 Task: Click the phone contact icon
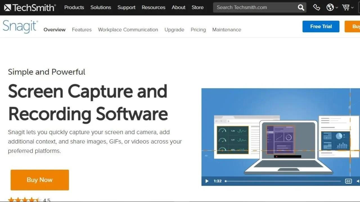click(x=316, y=7)
